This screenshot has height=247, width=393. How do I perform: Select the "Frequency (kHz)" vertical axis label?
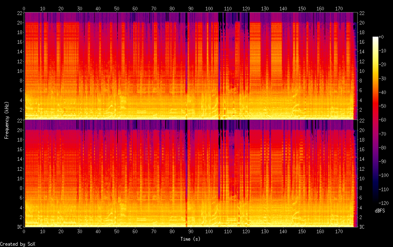tap(7, 120)
